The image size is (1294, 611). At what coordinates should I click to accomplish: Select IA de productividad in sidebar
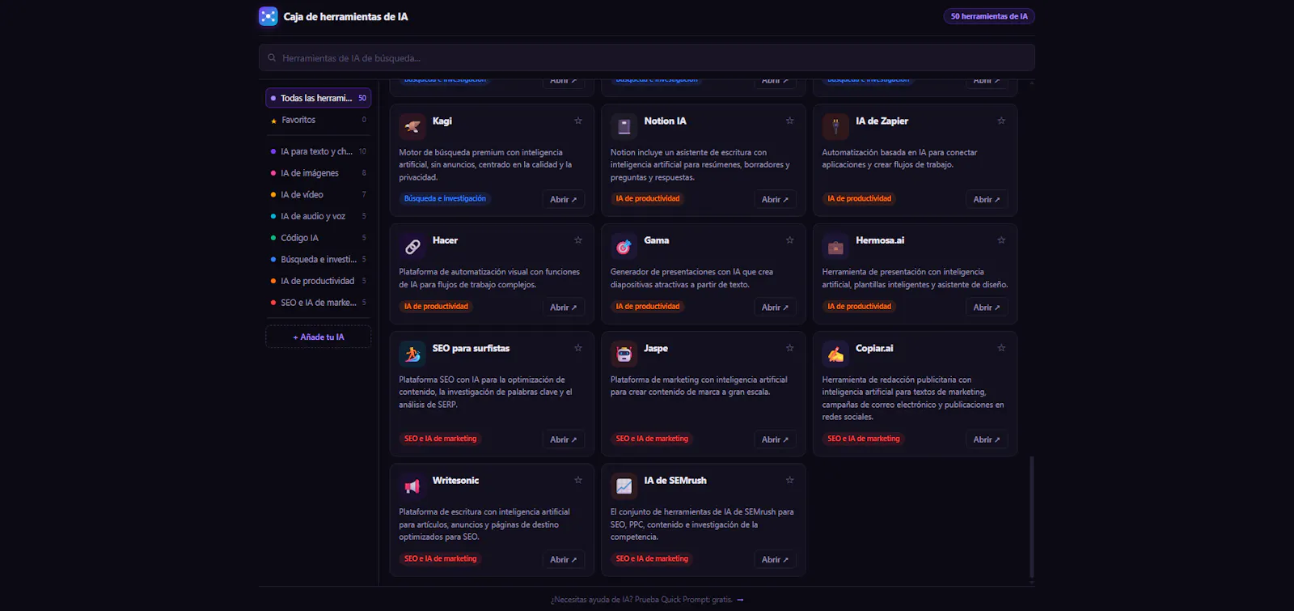point(319,281)
